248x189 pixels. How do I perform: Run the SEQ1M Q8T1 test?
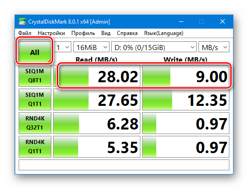[x=35, y=76]
